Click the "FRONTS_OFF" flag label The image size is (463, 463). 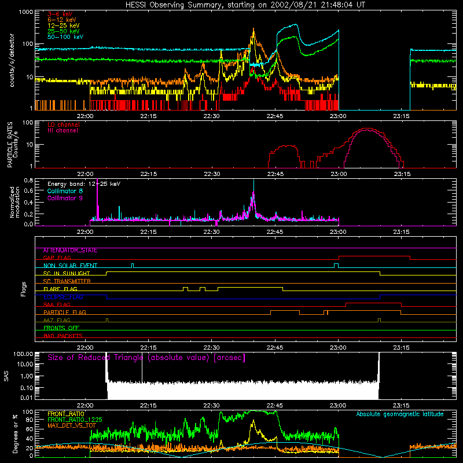point(61,328)
